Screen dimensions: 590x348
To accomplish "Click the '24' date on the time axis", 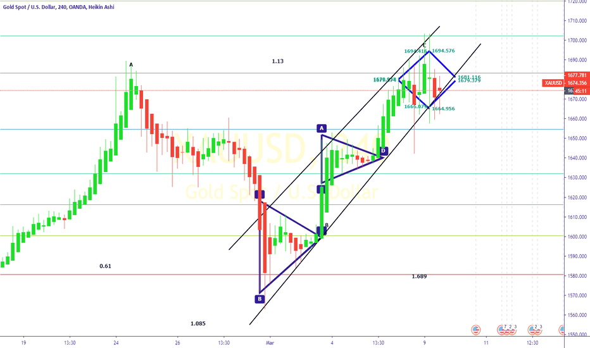I will tap(116, 343).
